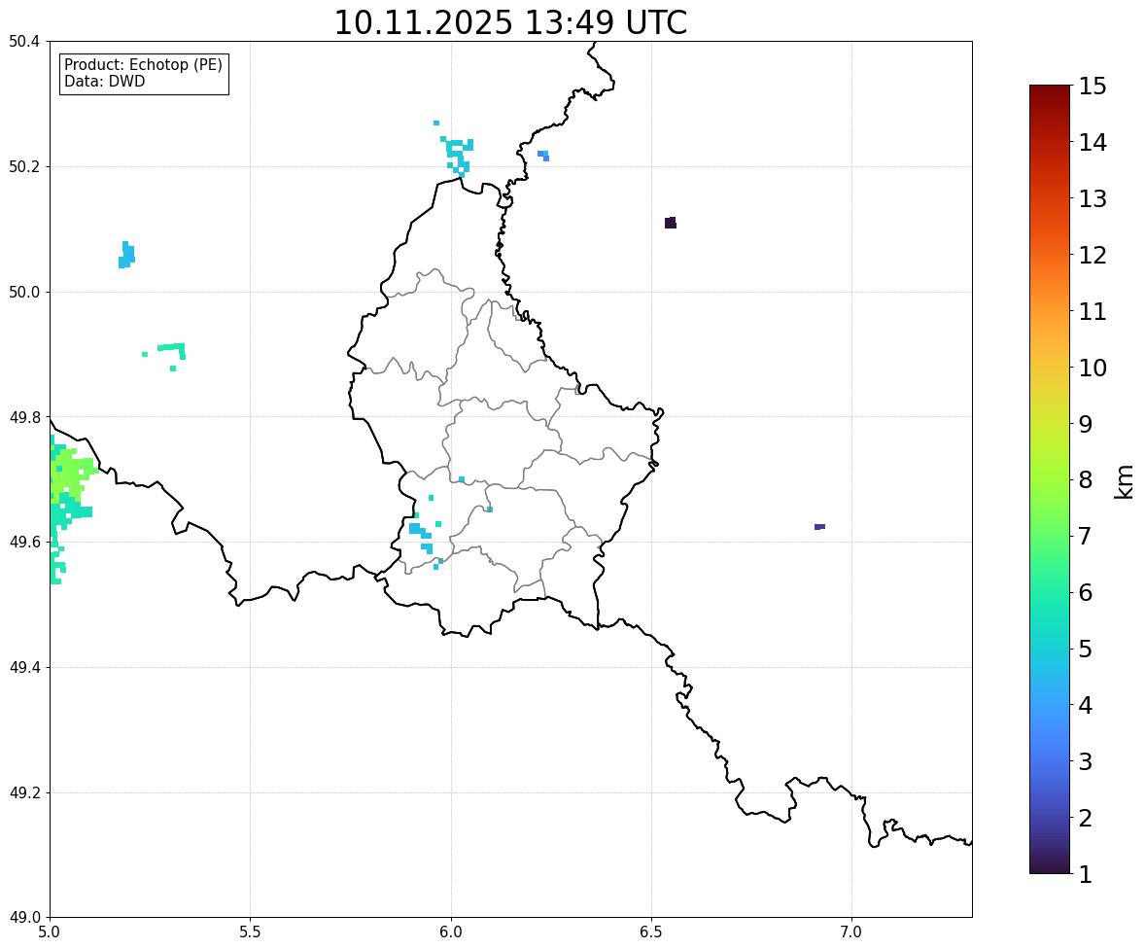Click the y-axis label 50.2
The image size is (1145, 949).
[24, 166]
